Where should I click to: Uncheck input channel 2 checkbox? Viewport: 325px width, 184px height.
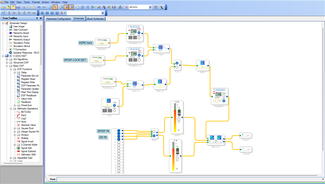119,136
